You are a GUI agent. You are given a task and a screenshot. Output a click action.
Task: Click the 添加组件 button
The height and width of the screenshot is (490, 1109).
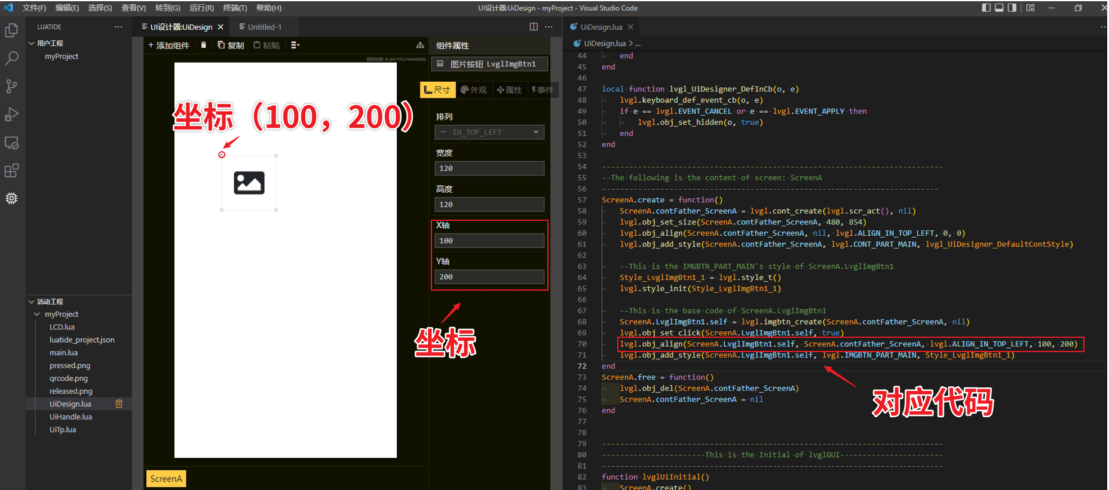(169, 45)
